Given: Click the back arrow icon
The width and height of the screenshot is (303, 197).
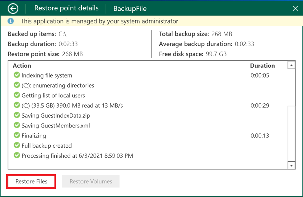Looking at the screenshot, I should pyautogui.click(x=13, y=8).
